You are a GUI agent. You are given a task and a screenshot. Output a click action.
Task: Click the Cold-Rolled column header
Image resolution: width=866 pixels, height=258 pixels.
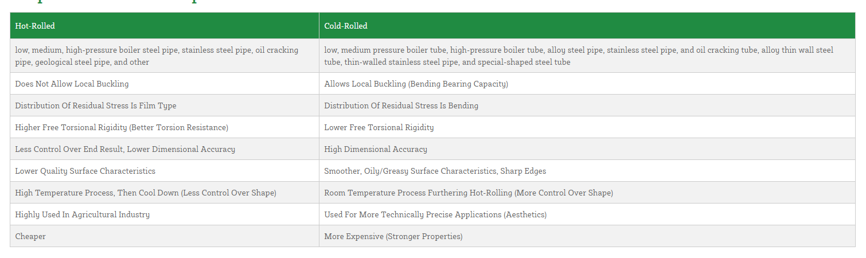click(346, 26)
